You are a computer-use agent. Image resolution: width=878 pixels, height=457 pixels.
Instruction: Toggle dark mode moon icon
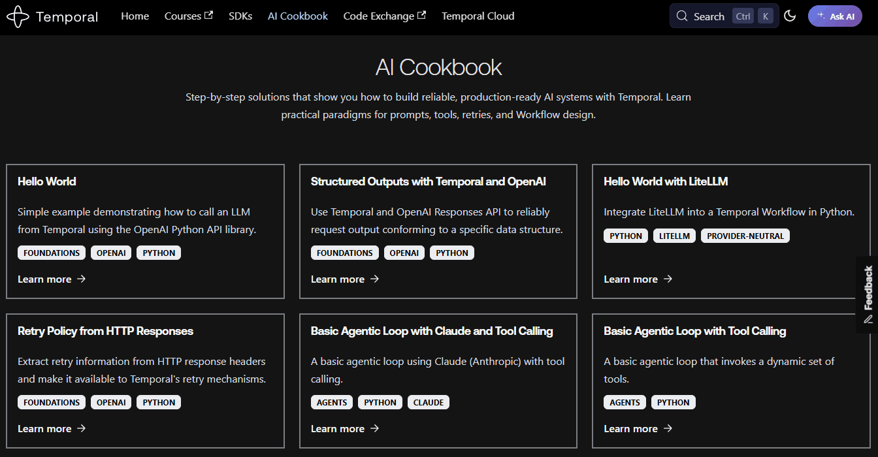[x=790, y=16]
